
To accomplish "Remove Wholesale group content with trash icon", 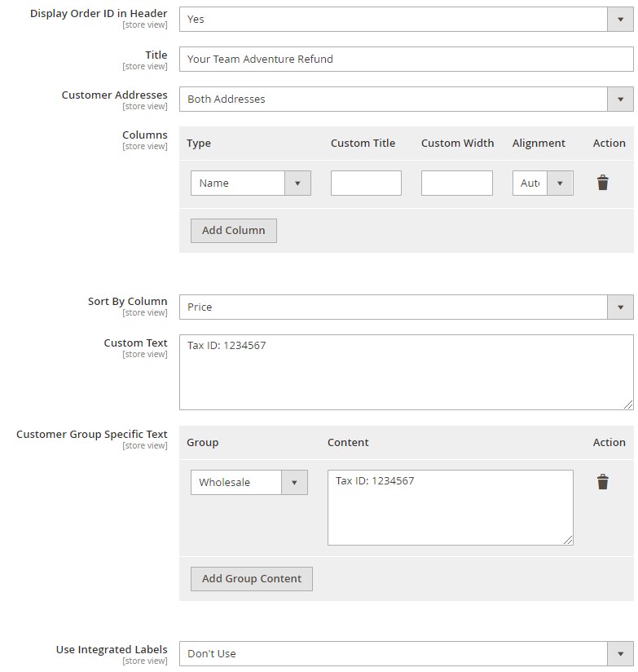I will [x=602, y=482].
